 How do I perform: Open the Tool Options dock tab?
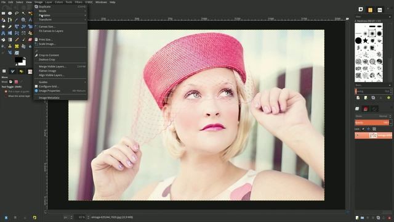point(4,72)
